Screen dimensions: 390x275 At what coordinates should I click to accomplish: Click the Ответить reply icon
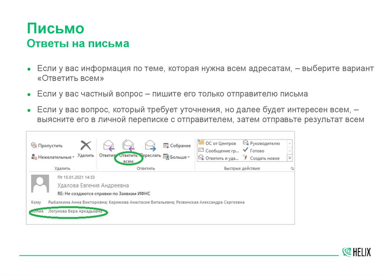click(109, 146)
